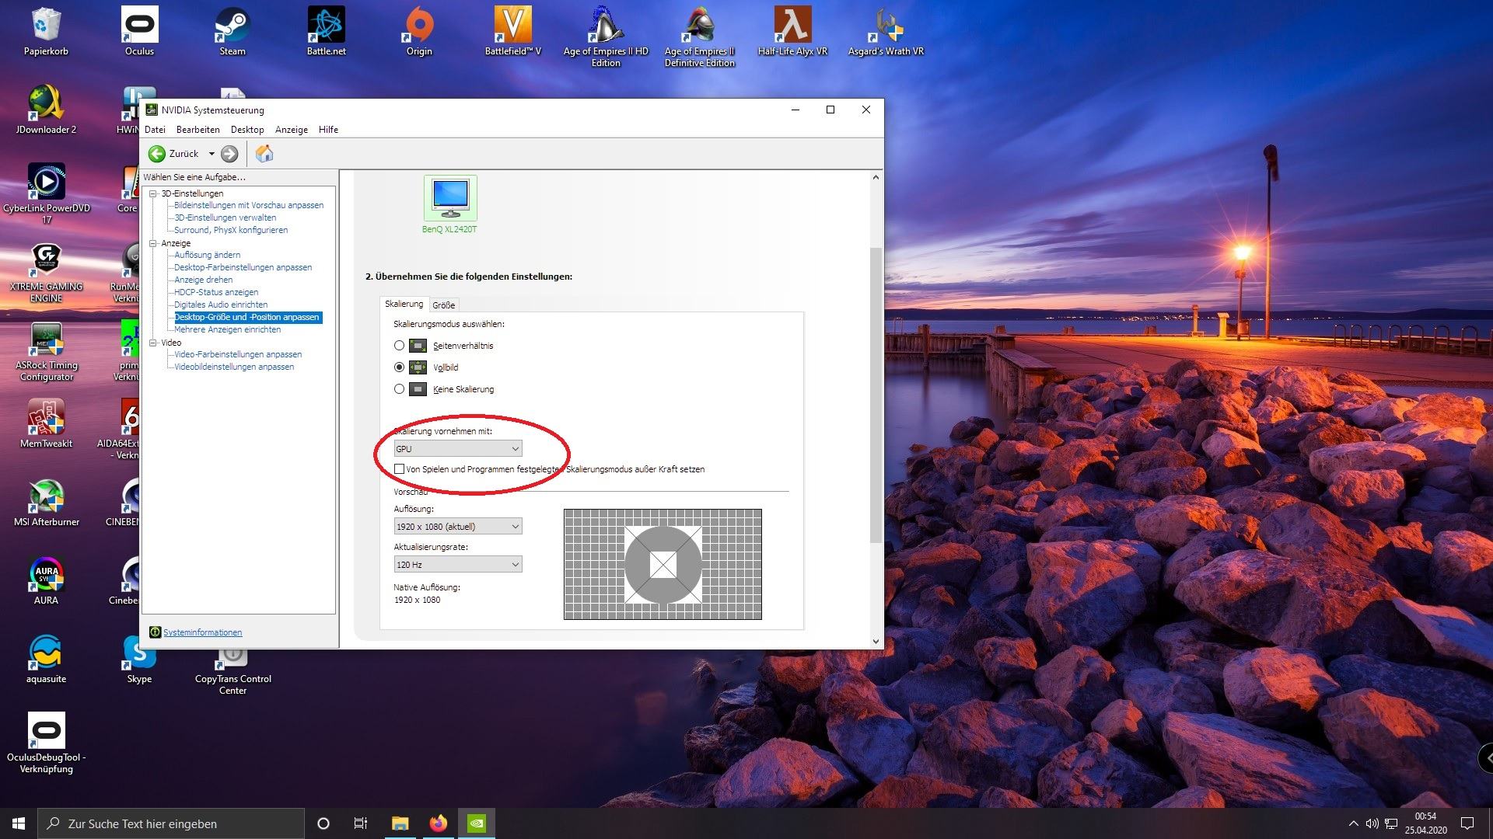Launch MemTweakIt desktop icon
1493x839 pixels.
click(46, 424)
